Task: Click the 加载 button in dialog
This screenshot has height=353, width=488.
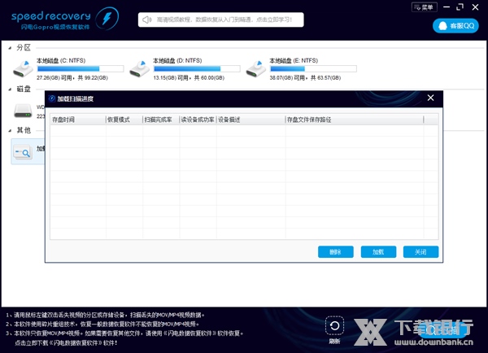Action: (378, 252)
